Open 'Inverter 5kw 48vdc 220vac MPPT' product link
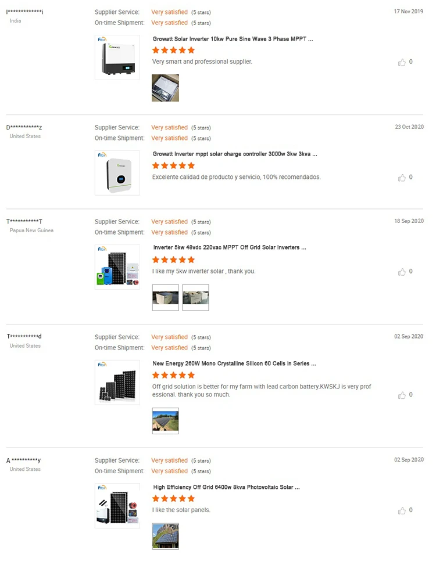 coord(230,247)
